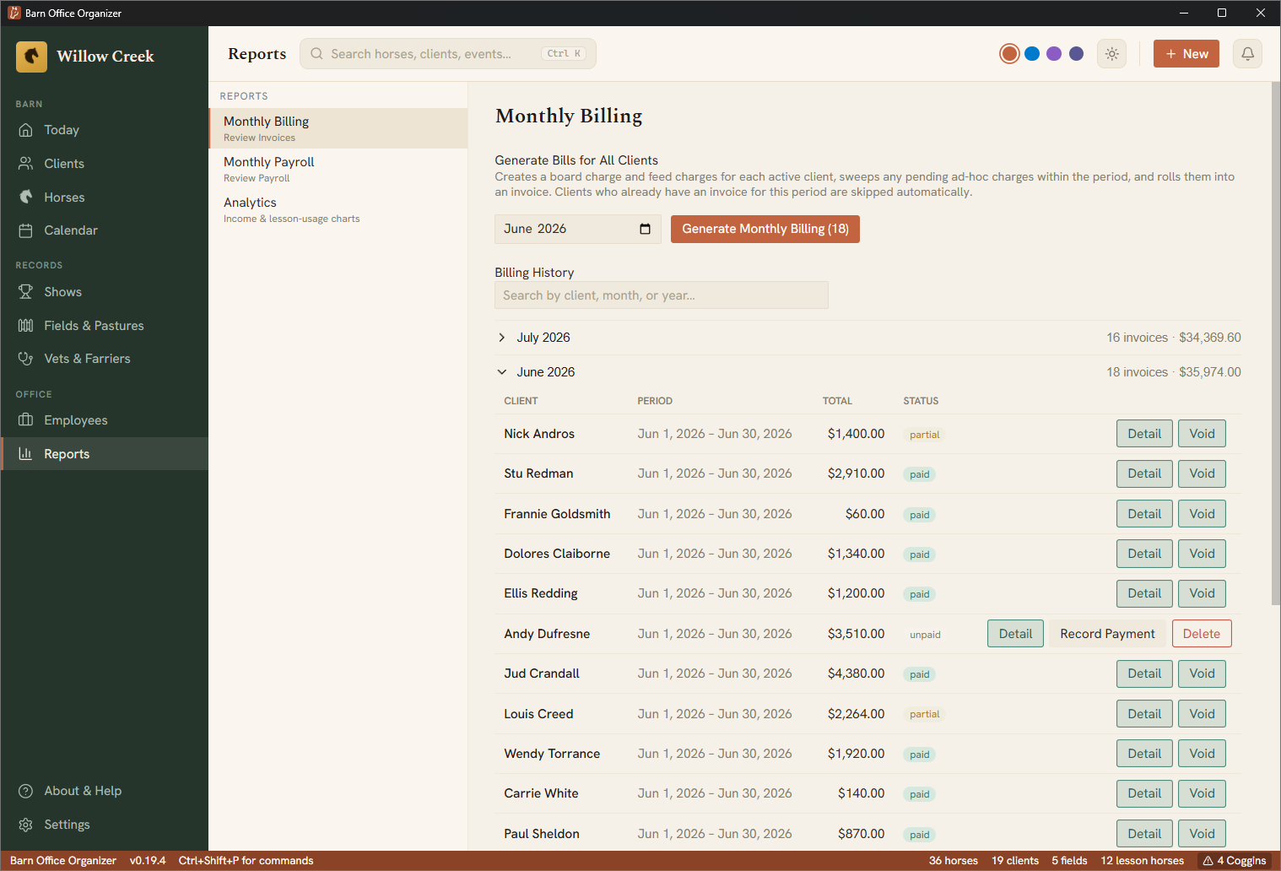Image resolution: width=1281 pixels, height=871 pixels.
Task: Click the vertical scrollbar of billing list
Action: coord(1275,344)
